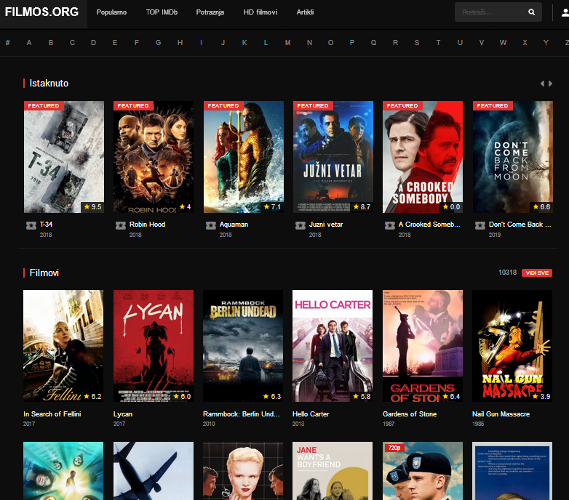Filter movies by letter M
Image resolution: width=569 pixels, height=500 pixels.
(287, 43)
